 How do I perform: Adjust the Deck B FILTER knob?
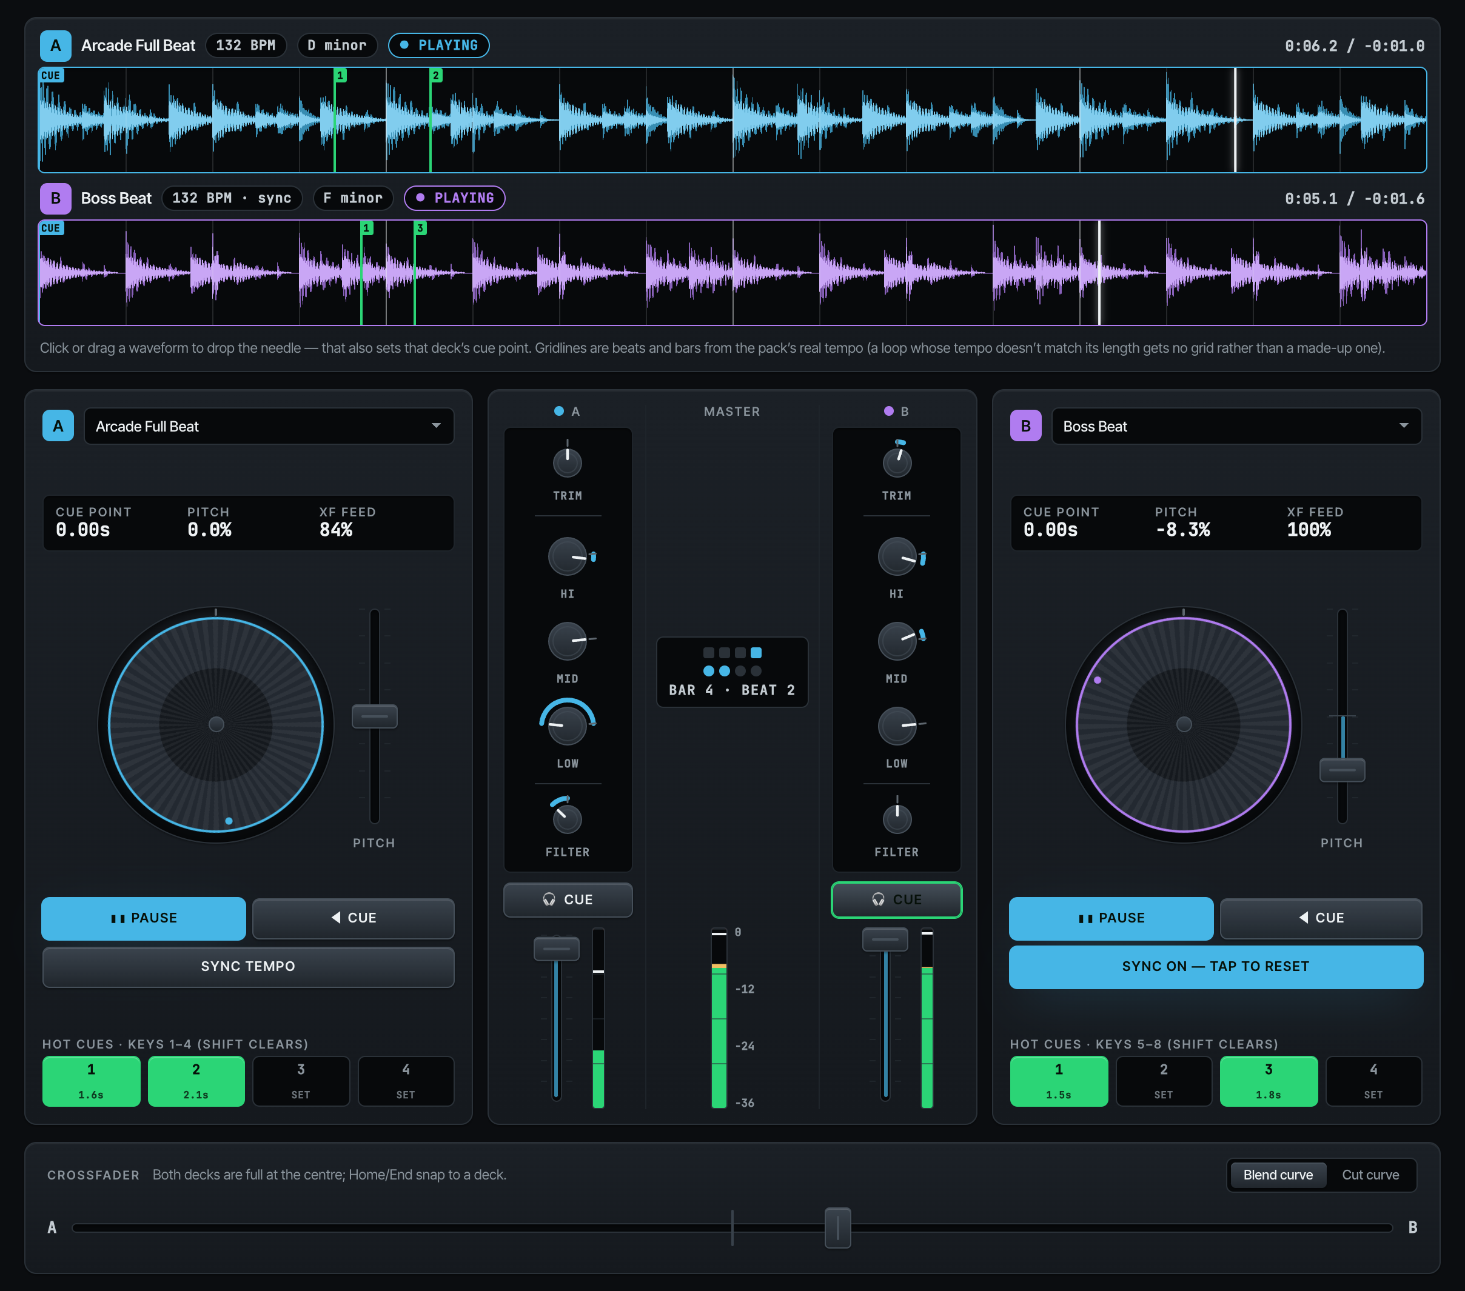[897, 819]
